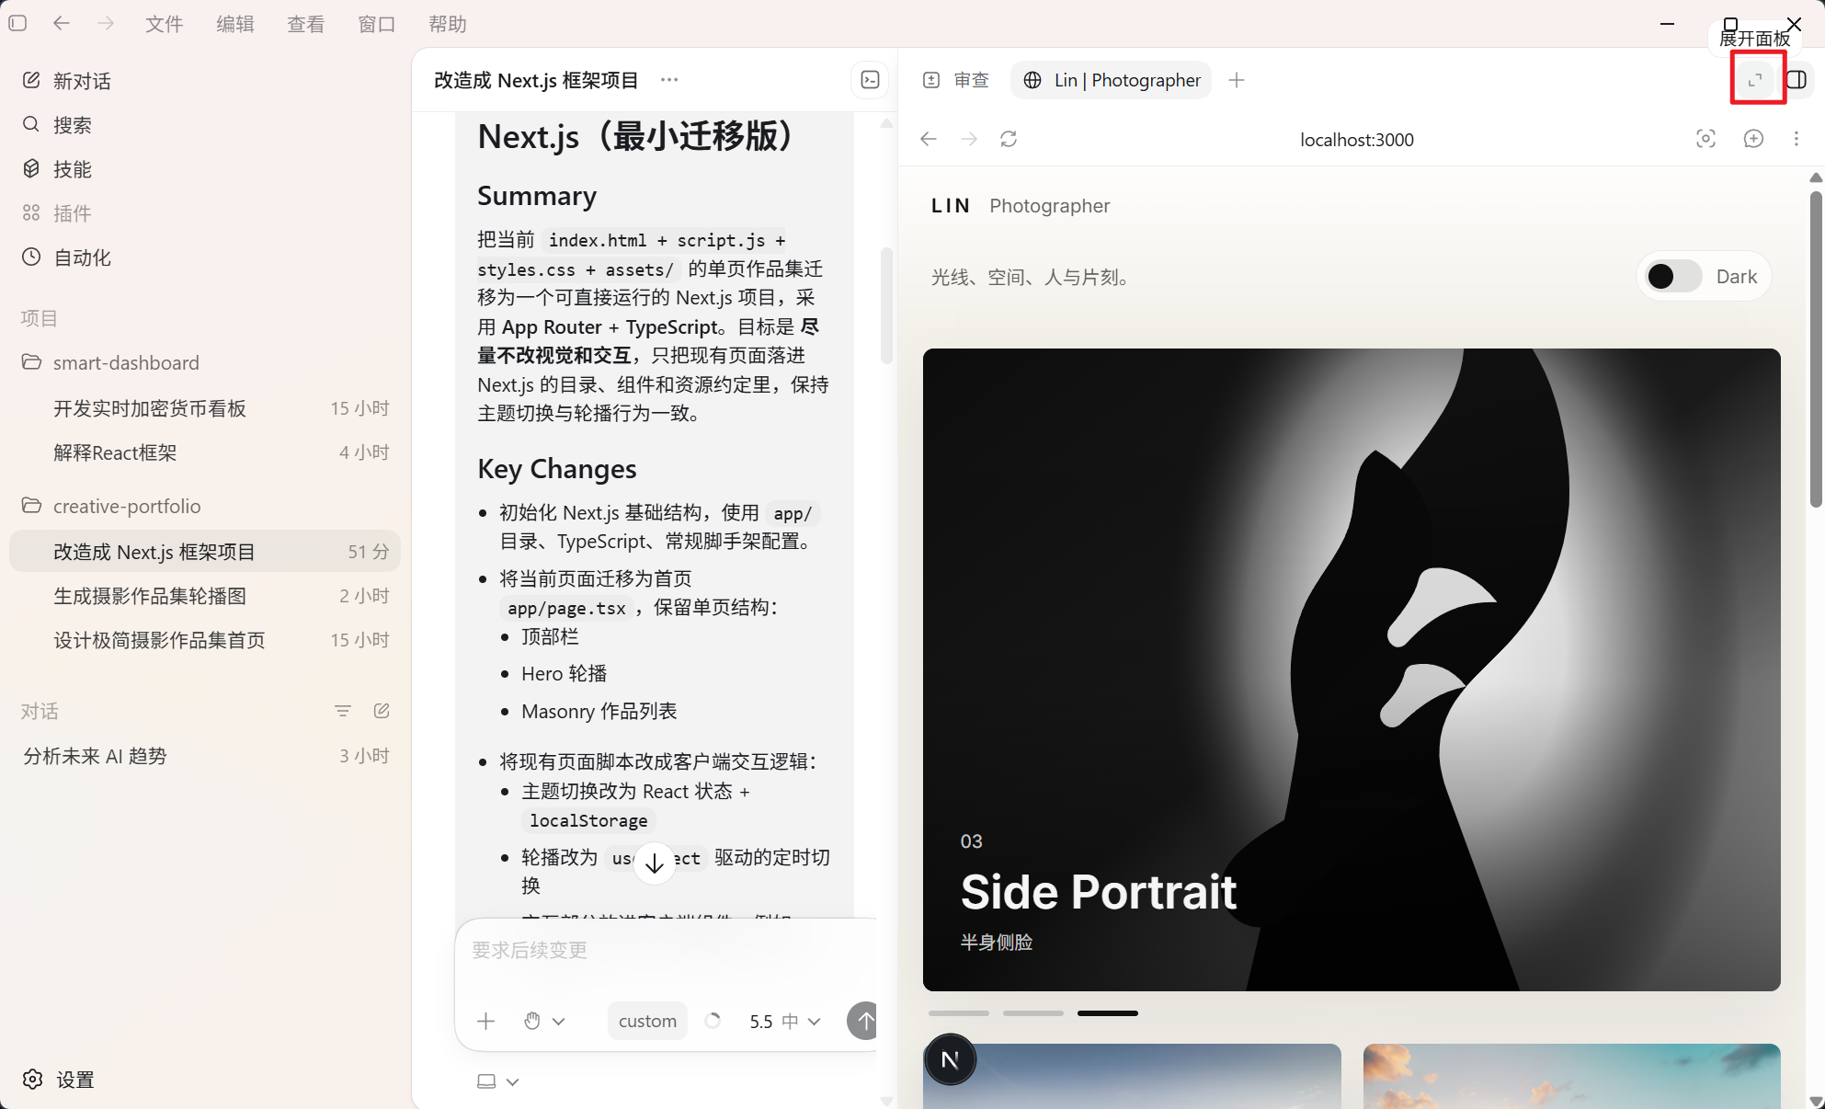Open the 分析未来 AI 趋势 conversation
The width and height of the screenshot is (1825, 1109).
[x=204, y=756]
